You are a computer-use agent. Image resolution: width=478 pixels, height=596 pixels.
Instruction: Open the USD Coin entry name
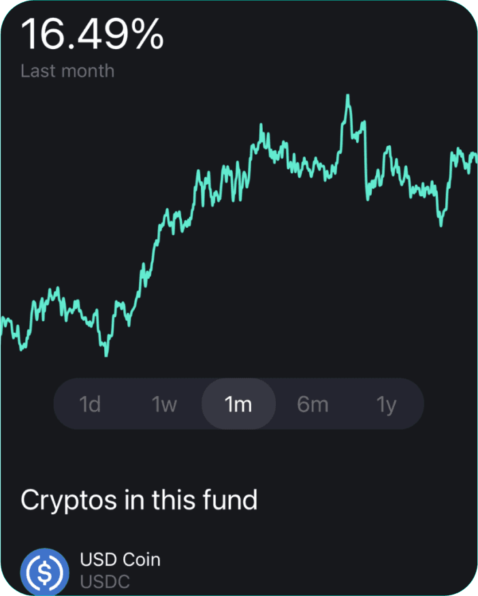[x=120, y=559]
